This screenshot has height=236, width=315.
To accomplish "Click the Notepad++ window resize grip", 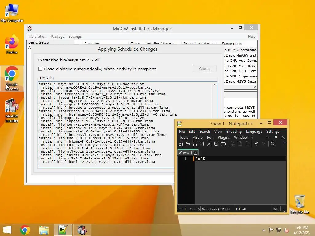I will (x=285, y=210).
